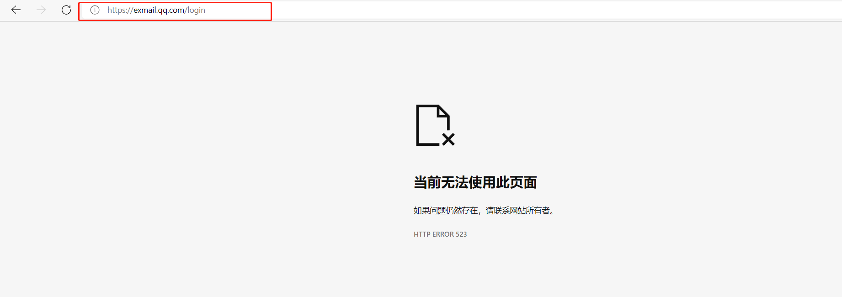
Task: Reload the page with the refresh icon
Action: [x=66, y=10]
